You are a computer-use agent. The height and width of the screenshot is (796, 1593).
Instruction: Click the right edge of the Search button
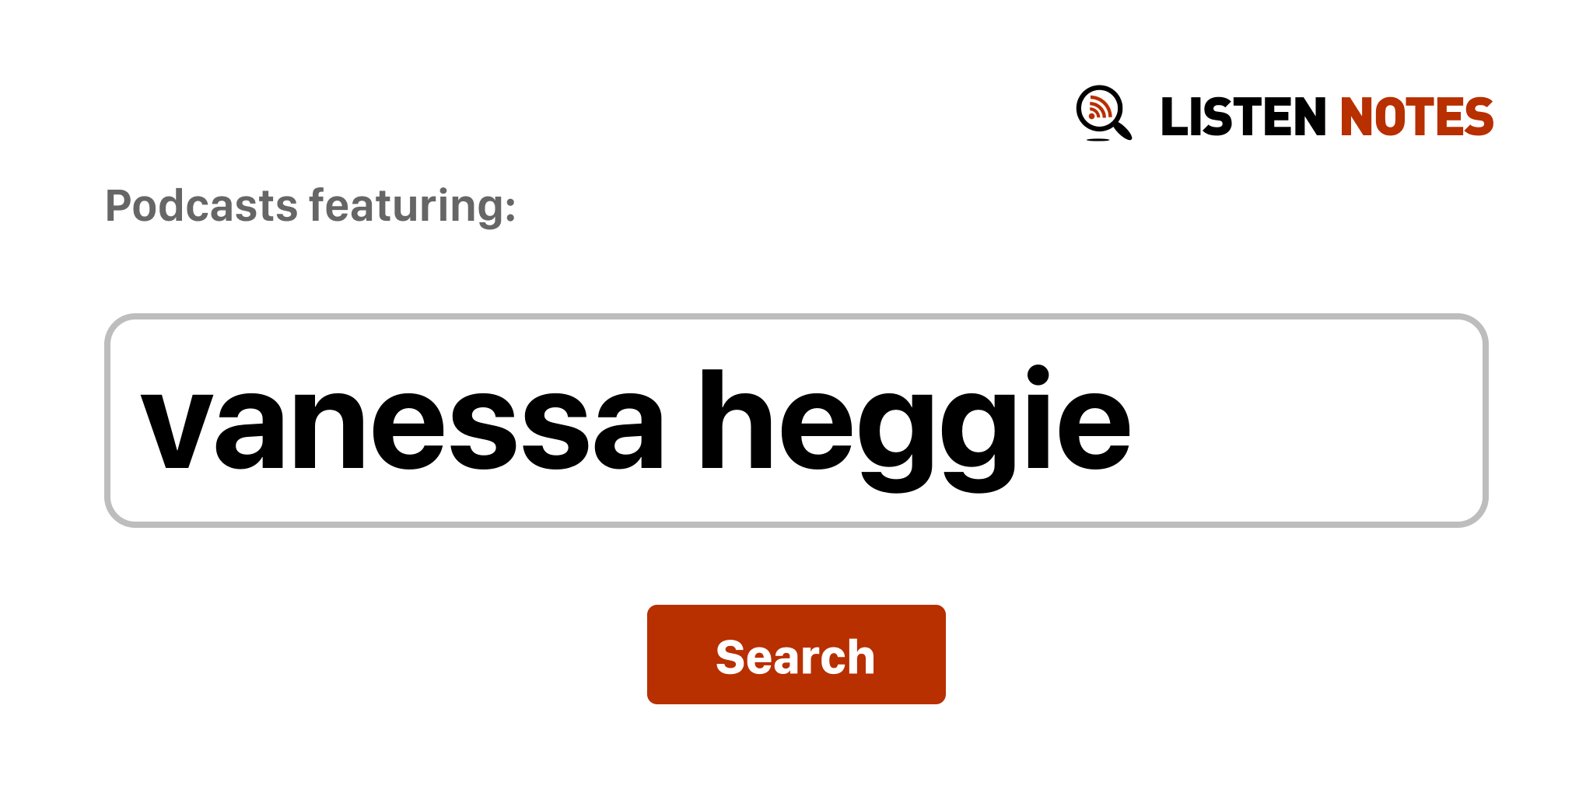(941, 655)
